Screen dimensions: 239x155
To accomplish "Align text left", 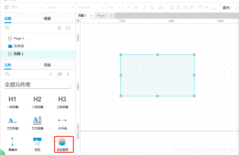I will [172, 7].
